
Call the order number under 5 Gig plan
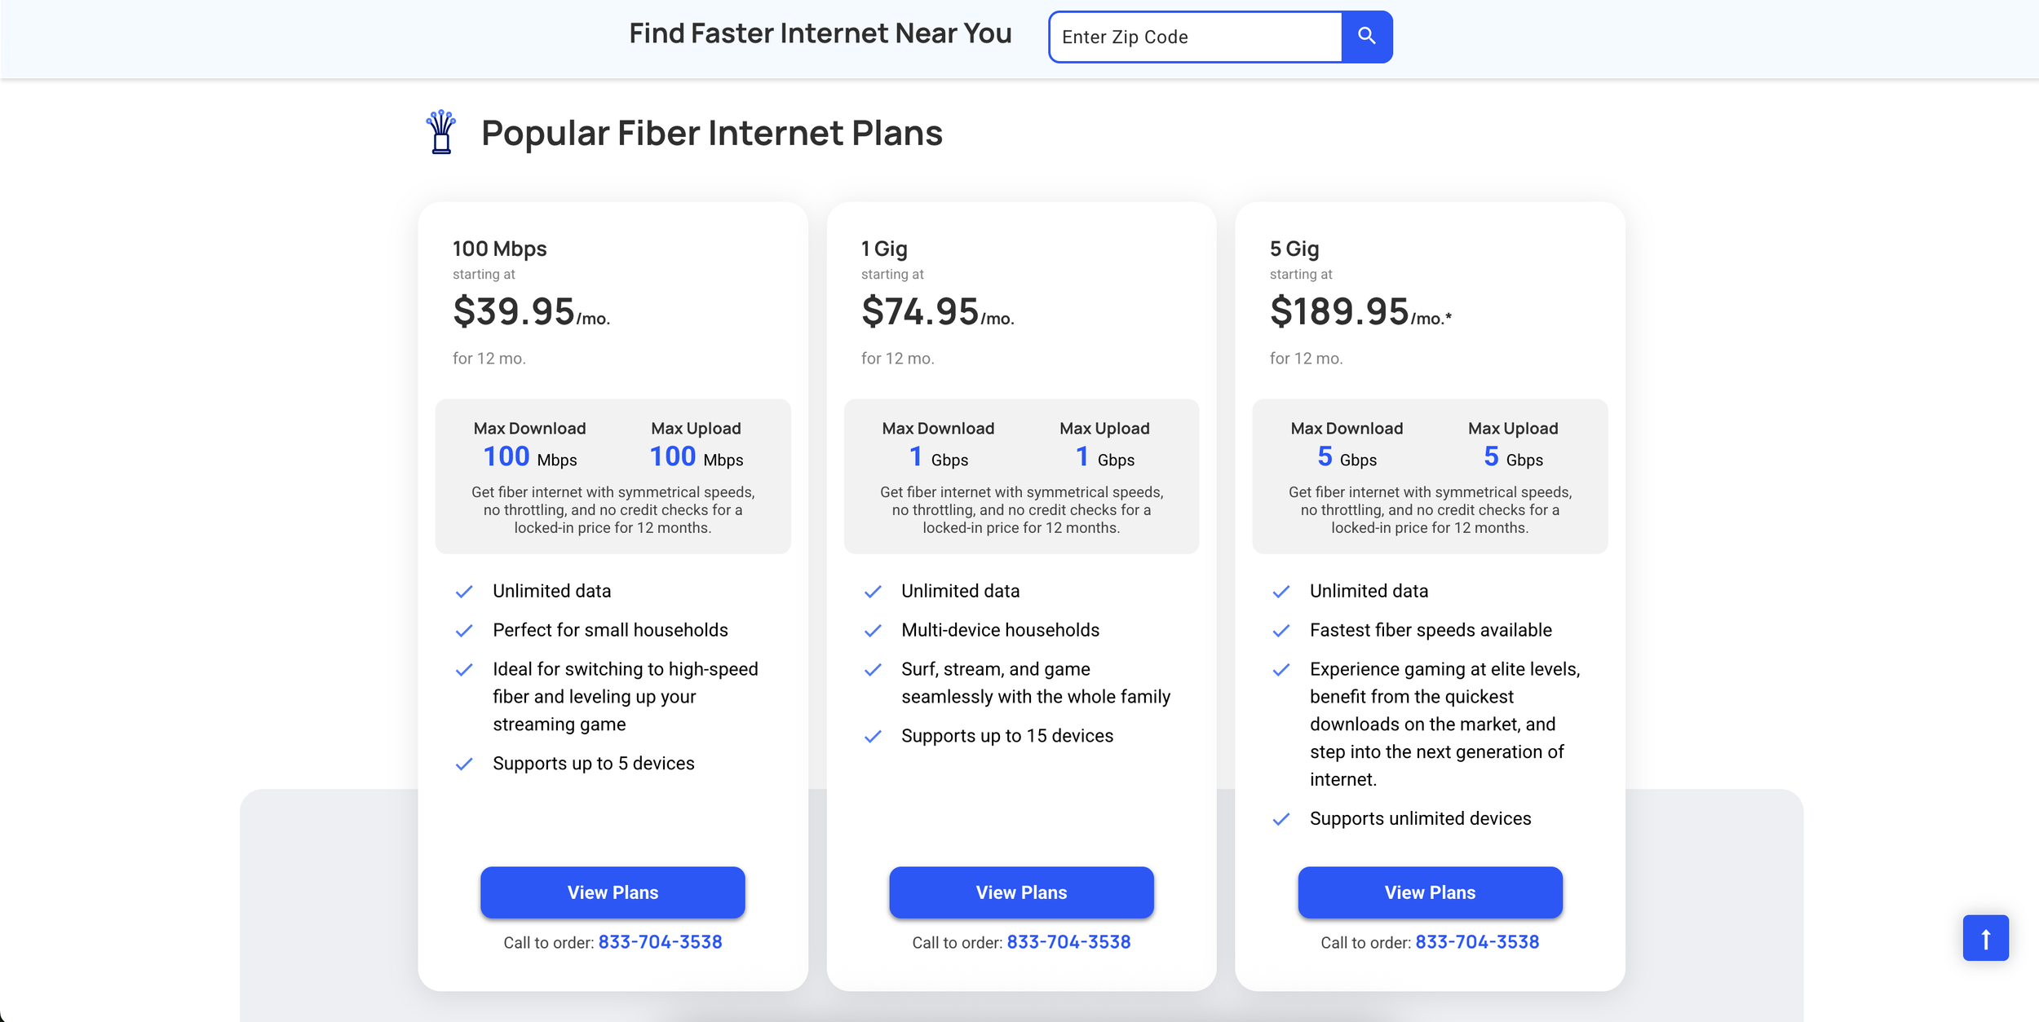1477,942
